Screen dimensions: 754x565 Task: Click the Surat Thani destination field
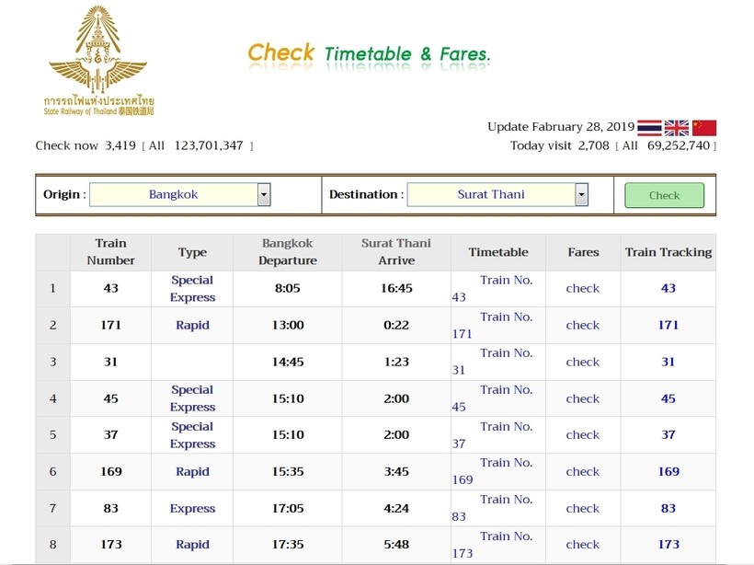tap(490, 194)
